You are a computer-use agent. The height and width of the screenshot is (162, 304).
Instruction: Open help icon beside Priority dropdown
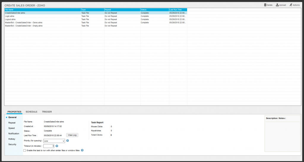(67, 141)
